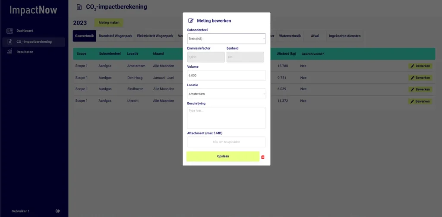This screenshot has height=217, width=442.
Task: Click the Volume input field
Action: (226, 75)
